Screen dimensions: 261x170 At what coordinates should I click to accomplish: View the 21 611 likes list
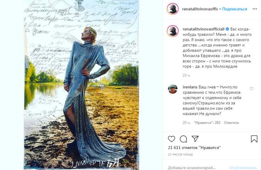click(x=194, y=148)
